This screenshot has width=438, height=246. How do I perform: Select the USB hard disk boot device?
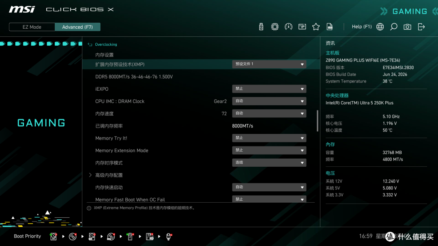(x=92, y=237)
